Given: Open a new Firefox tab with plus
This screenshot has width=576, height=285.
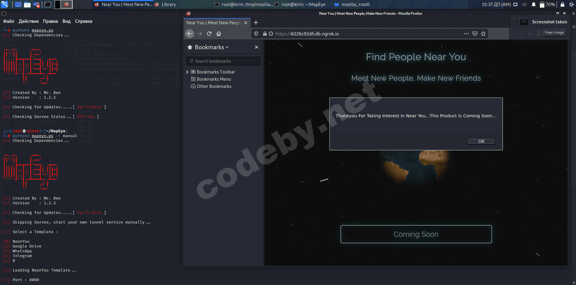Looking at the screenshot, I should click(x=256, y=23).
